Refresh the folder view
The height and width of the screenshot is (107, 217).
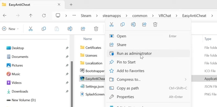44,16
